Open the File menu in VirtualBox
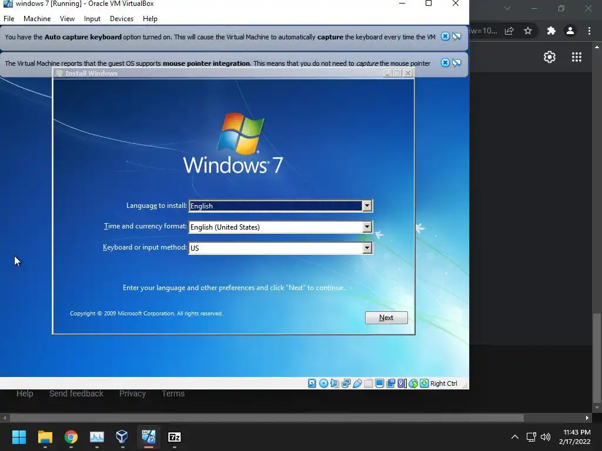The height and width of the screenshot is (451, 602). (x=9, y=18)
